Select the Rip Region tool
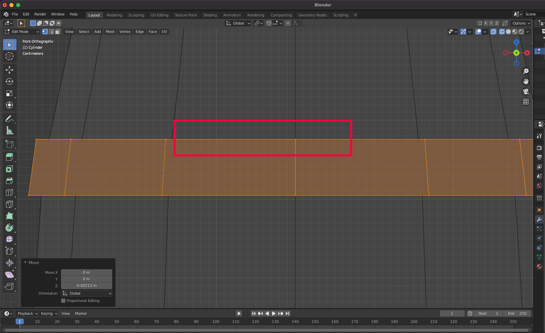Viewport: 545px width, 333px height. tap(9, 286)
